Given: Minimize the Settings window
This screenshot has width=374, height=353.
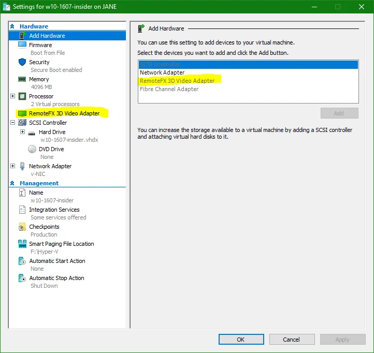Looking at the screenshot, I should pyautogui.click(x=314, y=7).
